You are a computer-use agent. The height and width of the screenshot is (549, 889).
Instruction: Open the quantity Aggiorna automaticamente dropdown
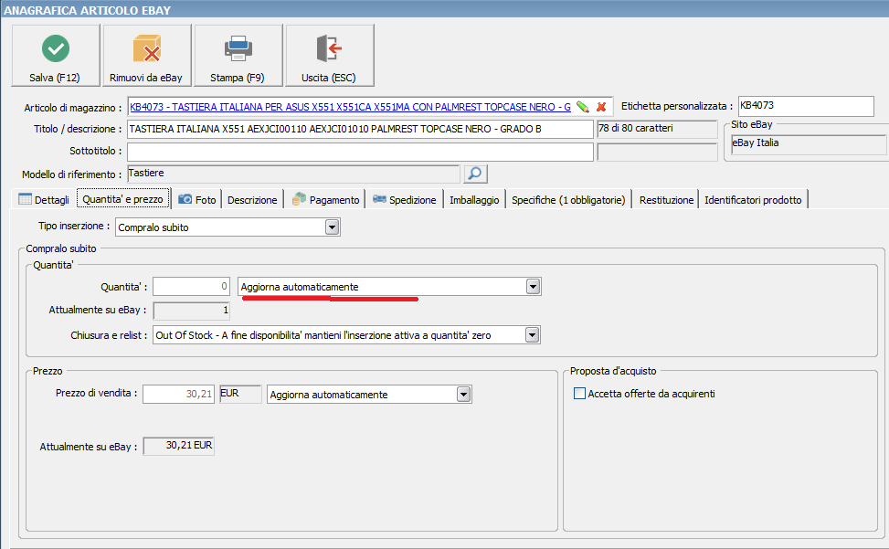tap(533, 287)
